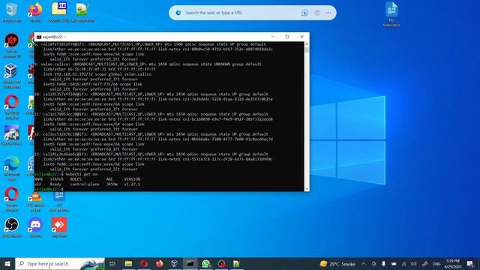This screenshot has height=270, width=480.
Task: Open the AnyDesk desktop shortcut
Action: click(59, 227)
